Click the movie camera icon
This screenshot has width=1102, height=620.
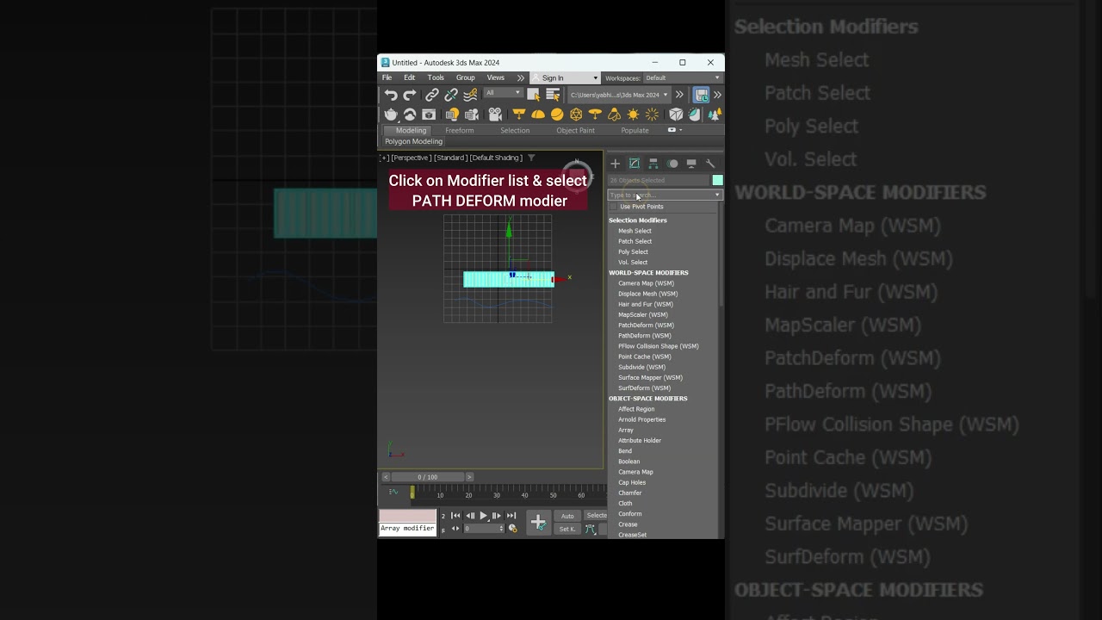click(495, 115)
